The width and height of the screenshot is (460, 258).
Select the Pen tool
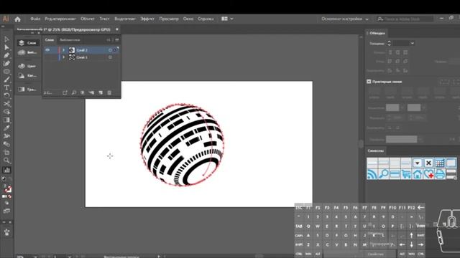(x=6, y=55)
